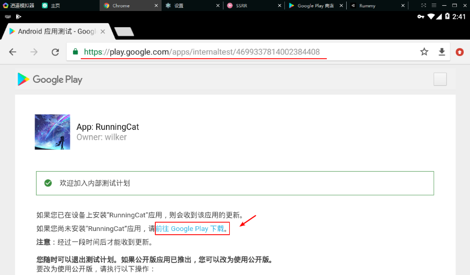Click the sentence starting 如果您已在设备上安装
The width and height of the screenshot is (470, 275).
[x=141, y=215]
